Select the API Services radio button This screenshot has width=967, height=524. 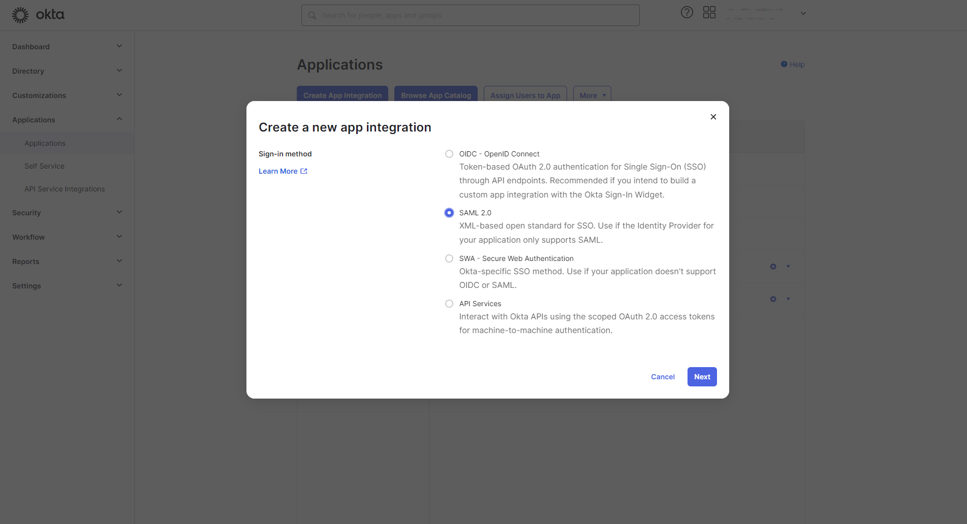click(449, 304)
